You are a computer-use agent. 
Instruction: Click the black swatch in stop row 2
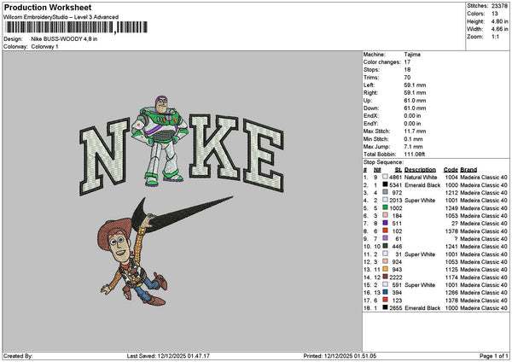(386, 184)
